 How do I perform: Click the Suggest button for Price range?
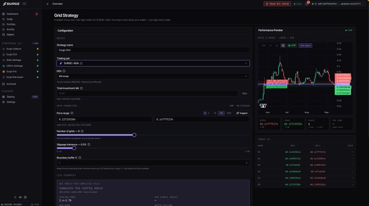(242, 113)
